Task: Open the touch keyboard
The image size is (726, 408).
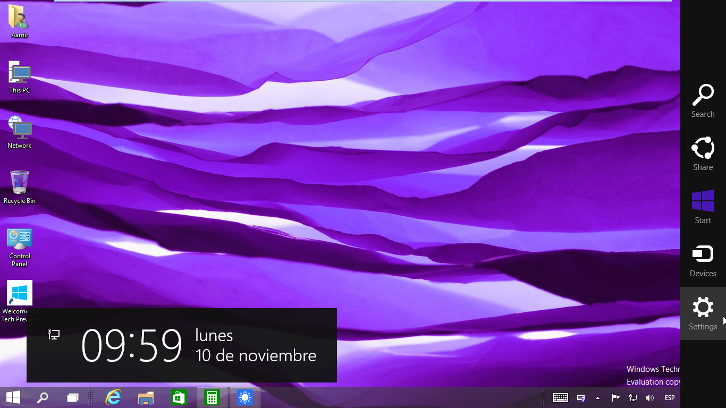Action: [x=560, y=398]
